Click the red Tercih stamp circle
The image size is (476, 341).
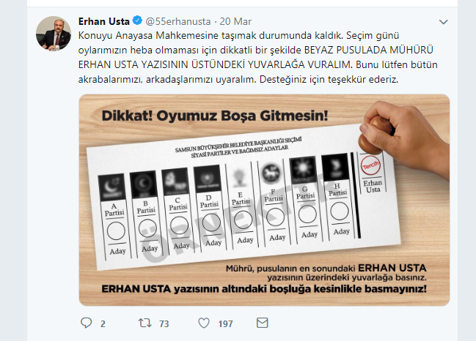click(x=370, y=165)
